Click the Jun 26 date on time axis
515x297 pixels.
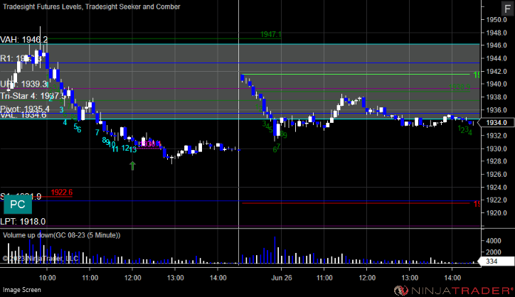(x=282, y=278)
